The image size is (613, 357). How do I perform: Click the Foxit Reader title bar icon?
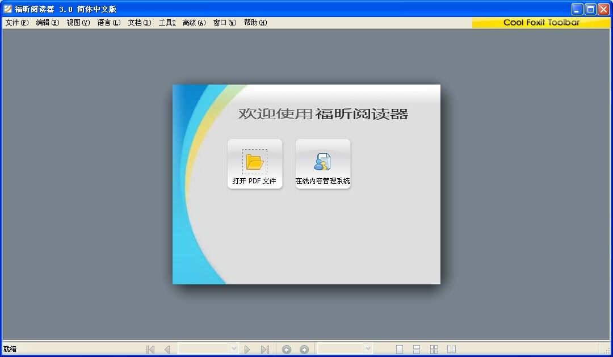tap(8, 9)
